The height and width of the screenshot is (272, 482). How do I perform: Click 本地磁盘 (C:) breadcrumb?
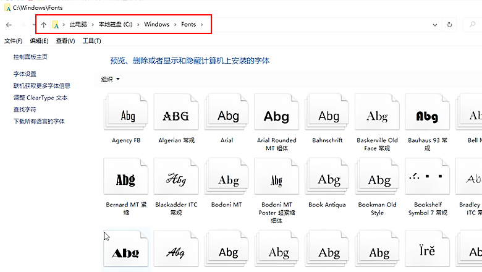pyautogui.click(x=116, y=25)
